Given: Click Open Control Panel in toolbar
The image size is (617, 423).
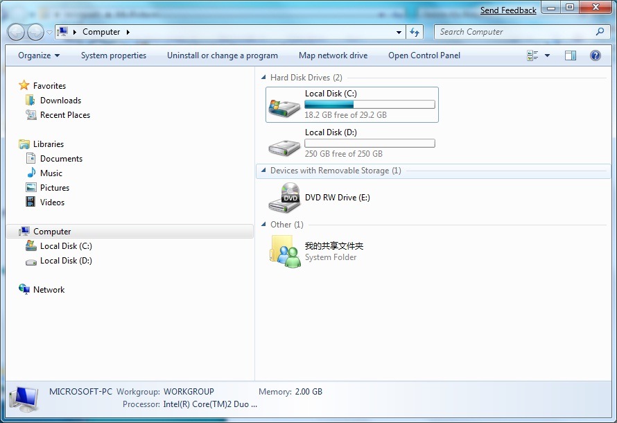Looking at the screenshot, I should (x=424, y=55).
